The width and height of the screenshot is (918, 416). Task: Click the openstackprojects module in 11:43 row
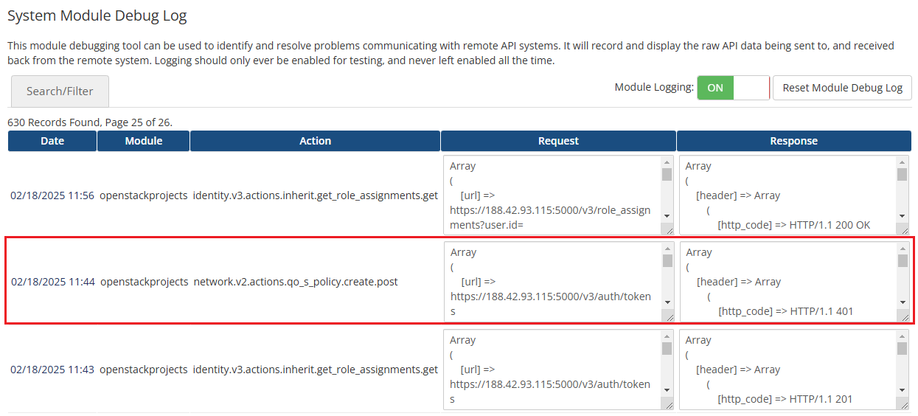144,370
